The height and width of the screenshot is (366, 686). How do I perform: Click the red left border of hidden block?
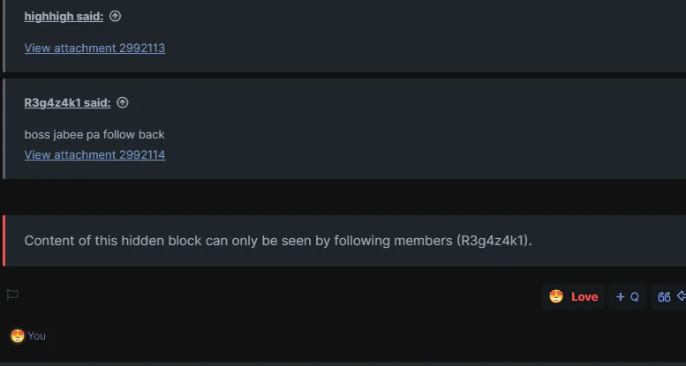pyautogui.click(x=4, y=241)
